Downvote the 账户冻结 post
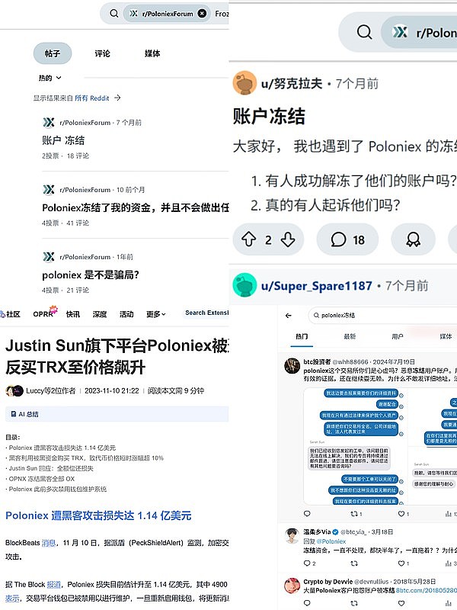The height and width of the screenshot is (610, 457). coord(288,239)
